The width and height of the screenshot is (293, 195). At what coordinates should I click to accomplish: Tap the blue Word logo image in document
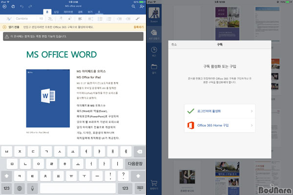pos(48,98)
